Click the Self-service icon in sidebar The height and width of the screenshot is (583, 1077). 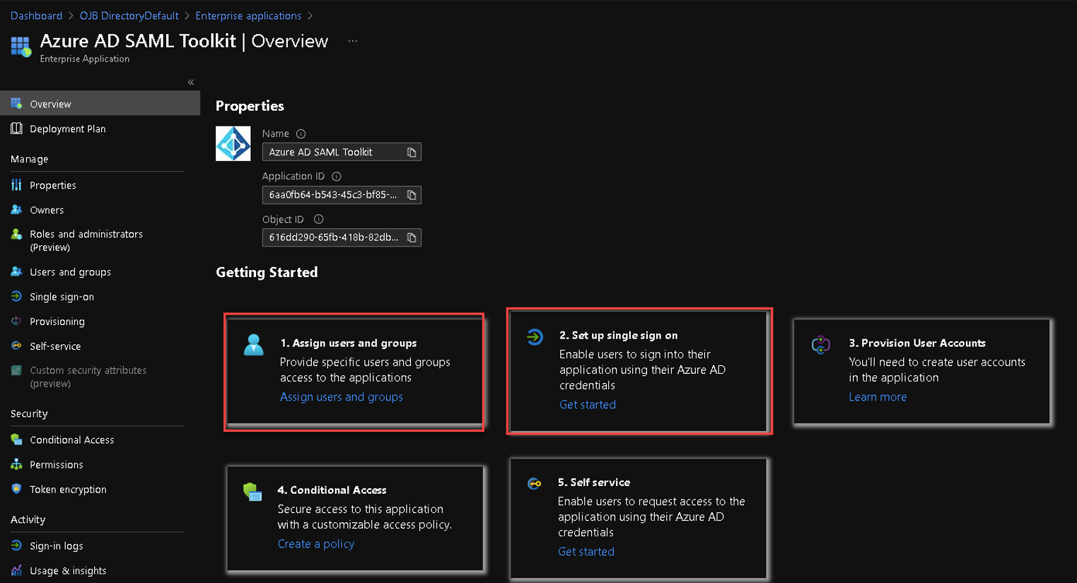coord(16,346)
